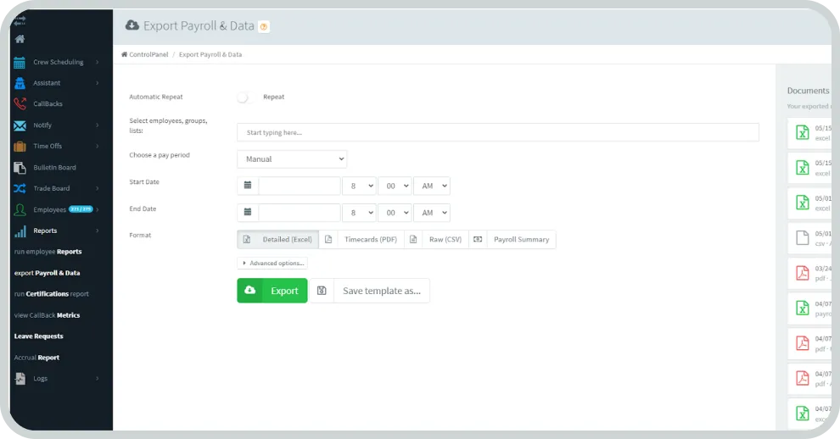Click the Time Offs briefcase icon

click(20, 146)
